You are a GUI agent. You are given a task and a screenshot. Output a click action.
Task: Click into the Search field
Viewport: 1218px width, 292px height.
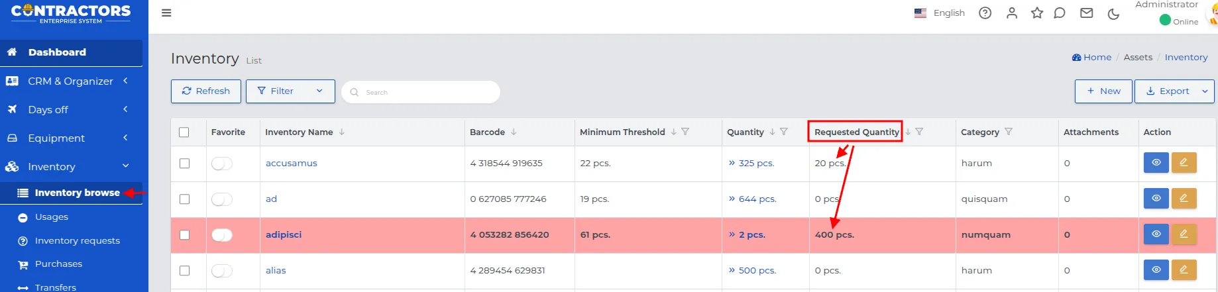[424, 92]
